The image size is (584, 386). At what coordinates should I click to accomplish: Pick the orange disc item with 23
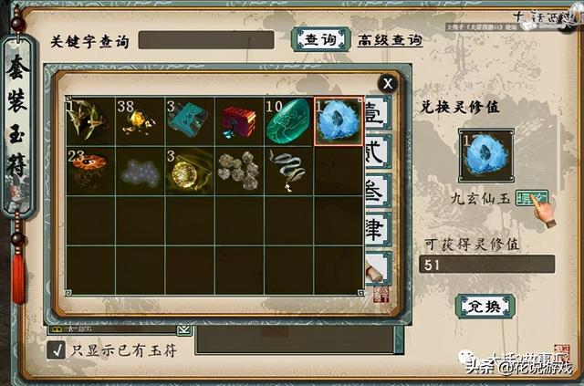(90, 171)
